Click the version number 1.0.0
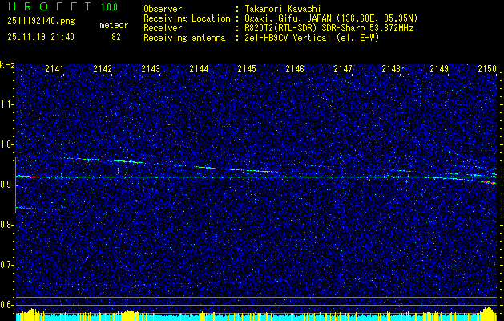This screenshot has width=504, height=321. (109, 6)
